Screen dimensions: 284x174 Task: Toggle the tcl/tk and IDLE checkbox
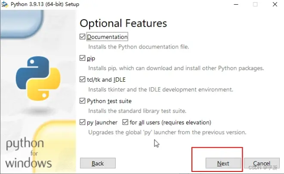point(83,79)
